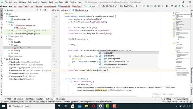This screenshot has width=193, height=109.
Task: Open the Refactor menu
Action: point(44,2)
